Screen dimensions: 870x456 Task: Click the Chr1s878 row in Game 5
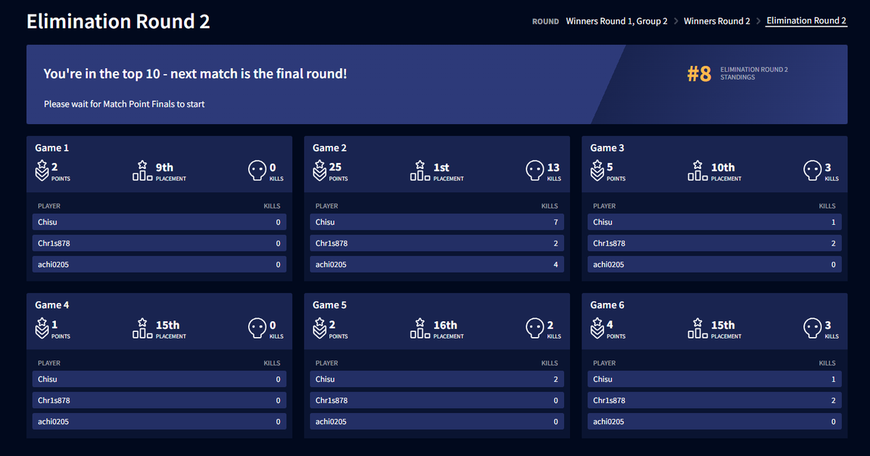[x=436, y=400]
